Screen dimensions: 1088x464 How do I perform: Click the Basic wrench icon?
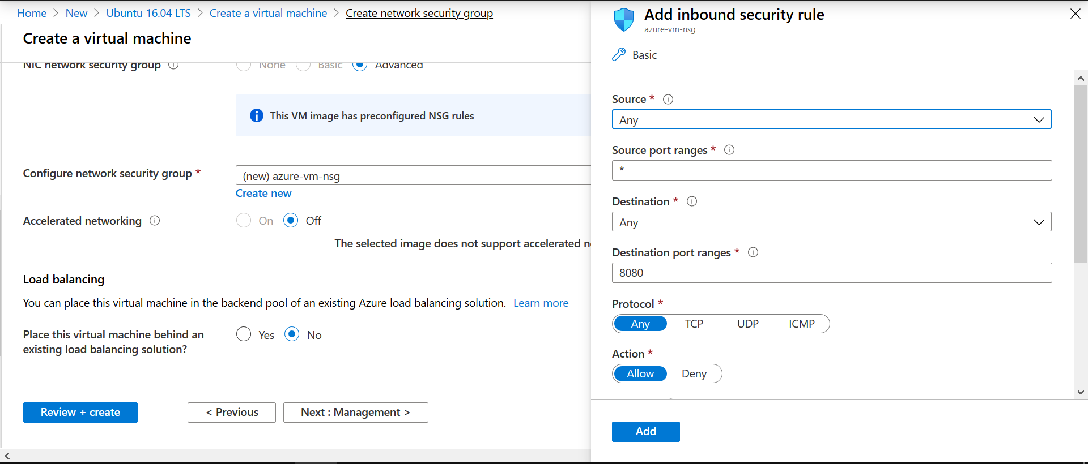click(x=619, y=55)
